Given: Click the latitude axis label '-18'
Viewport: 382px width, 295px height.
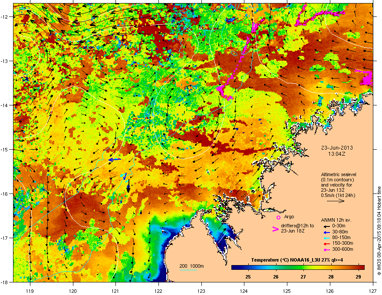Looking at the screenshot, I should (4, 282).
